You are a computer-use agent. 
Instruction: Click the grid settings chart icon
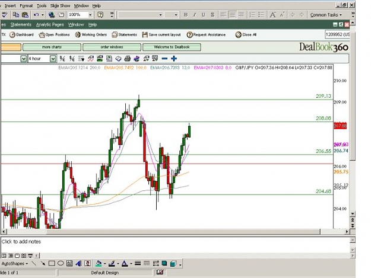(x=81, y=59)
